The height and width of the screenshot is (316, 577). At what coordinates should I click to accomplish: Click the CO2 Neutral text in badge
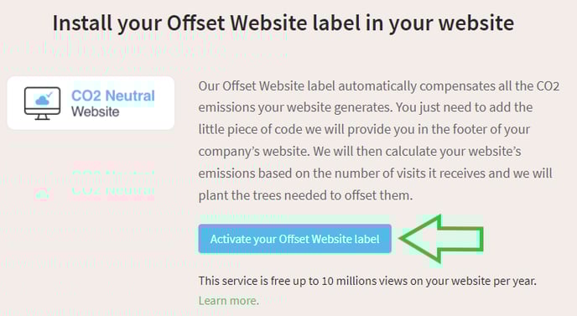pyautogui.click(x=113, y=96)
